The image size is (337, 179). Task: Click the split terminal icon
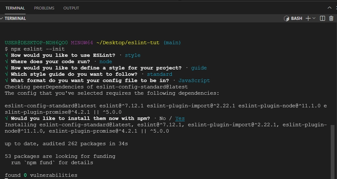pos(322,19)
